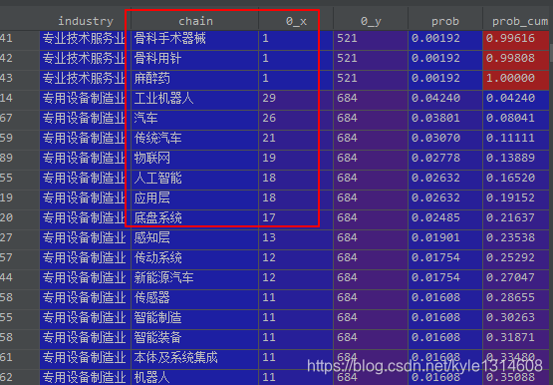
Task: Select the 0_y column header
Action: (x=371, y=21)
